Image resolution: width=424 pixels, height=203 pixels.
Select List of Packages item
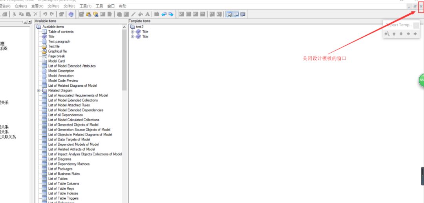coord(60,169)
